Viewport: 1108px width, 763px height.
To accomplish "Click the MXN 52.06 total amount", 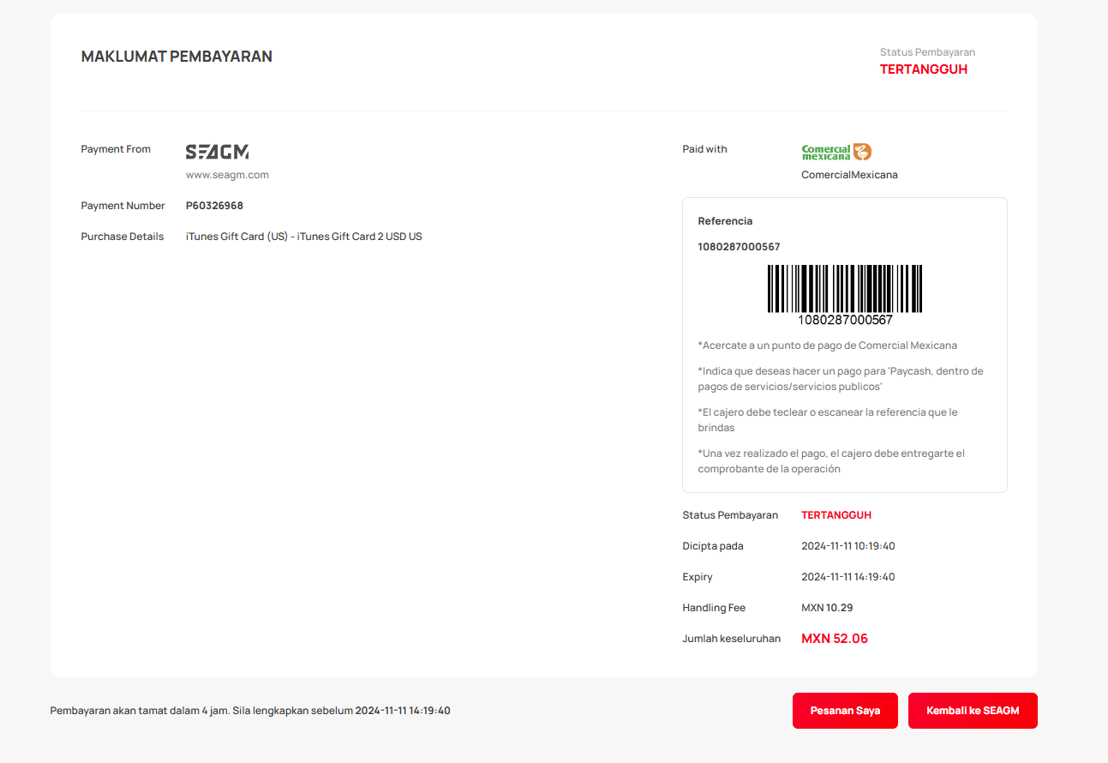I will tap(835, 639).
